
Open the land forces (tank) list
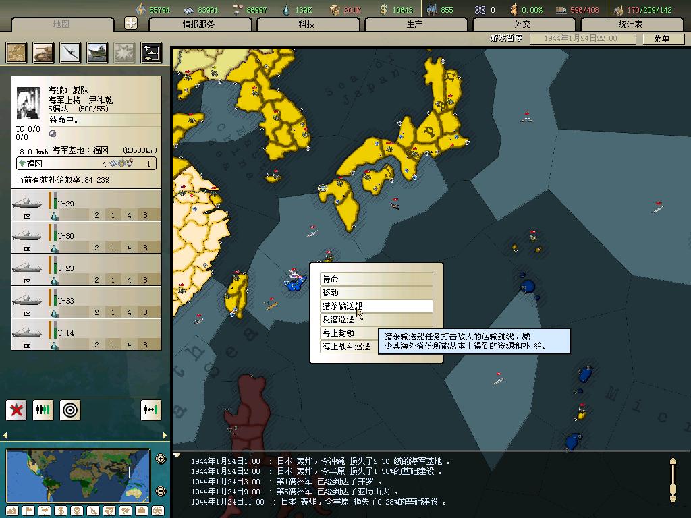pyautogui.click(x=44, y=53)
